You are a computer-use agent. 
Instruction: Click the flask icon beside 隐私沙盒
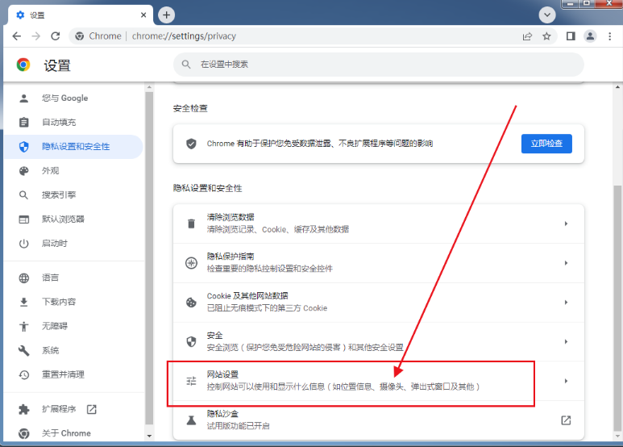coord(191,420)
